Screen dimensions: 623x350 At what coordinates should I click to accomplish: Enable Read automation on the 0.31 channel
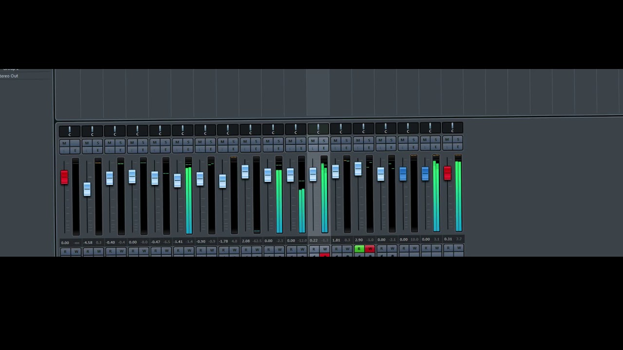click(448, 248)
